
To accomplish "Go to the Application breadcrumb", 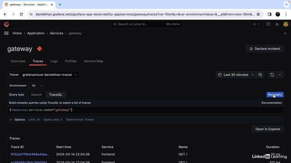I will [35, 33].
